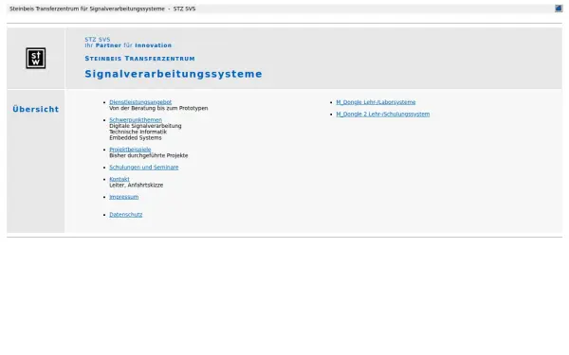Click the 'STZ SVS' header label
This screenshot has width=569, height=355.
[98, 39]
